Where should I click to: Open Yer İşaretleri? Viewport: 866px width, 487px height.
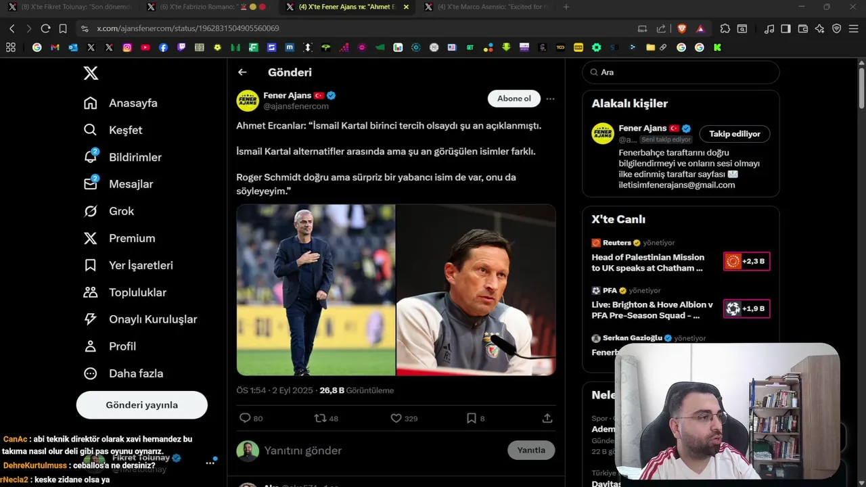coord(128,265)
